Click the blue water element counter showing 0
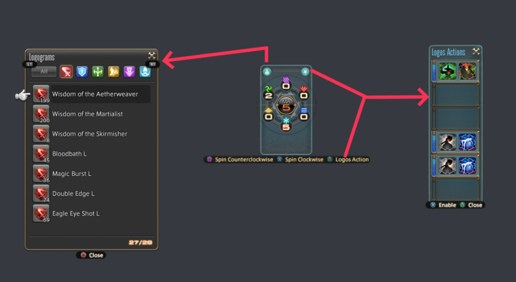Screen dimensions: 516x282 coord(304,115)
